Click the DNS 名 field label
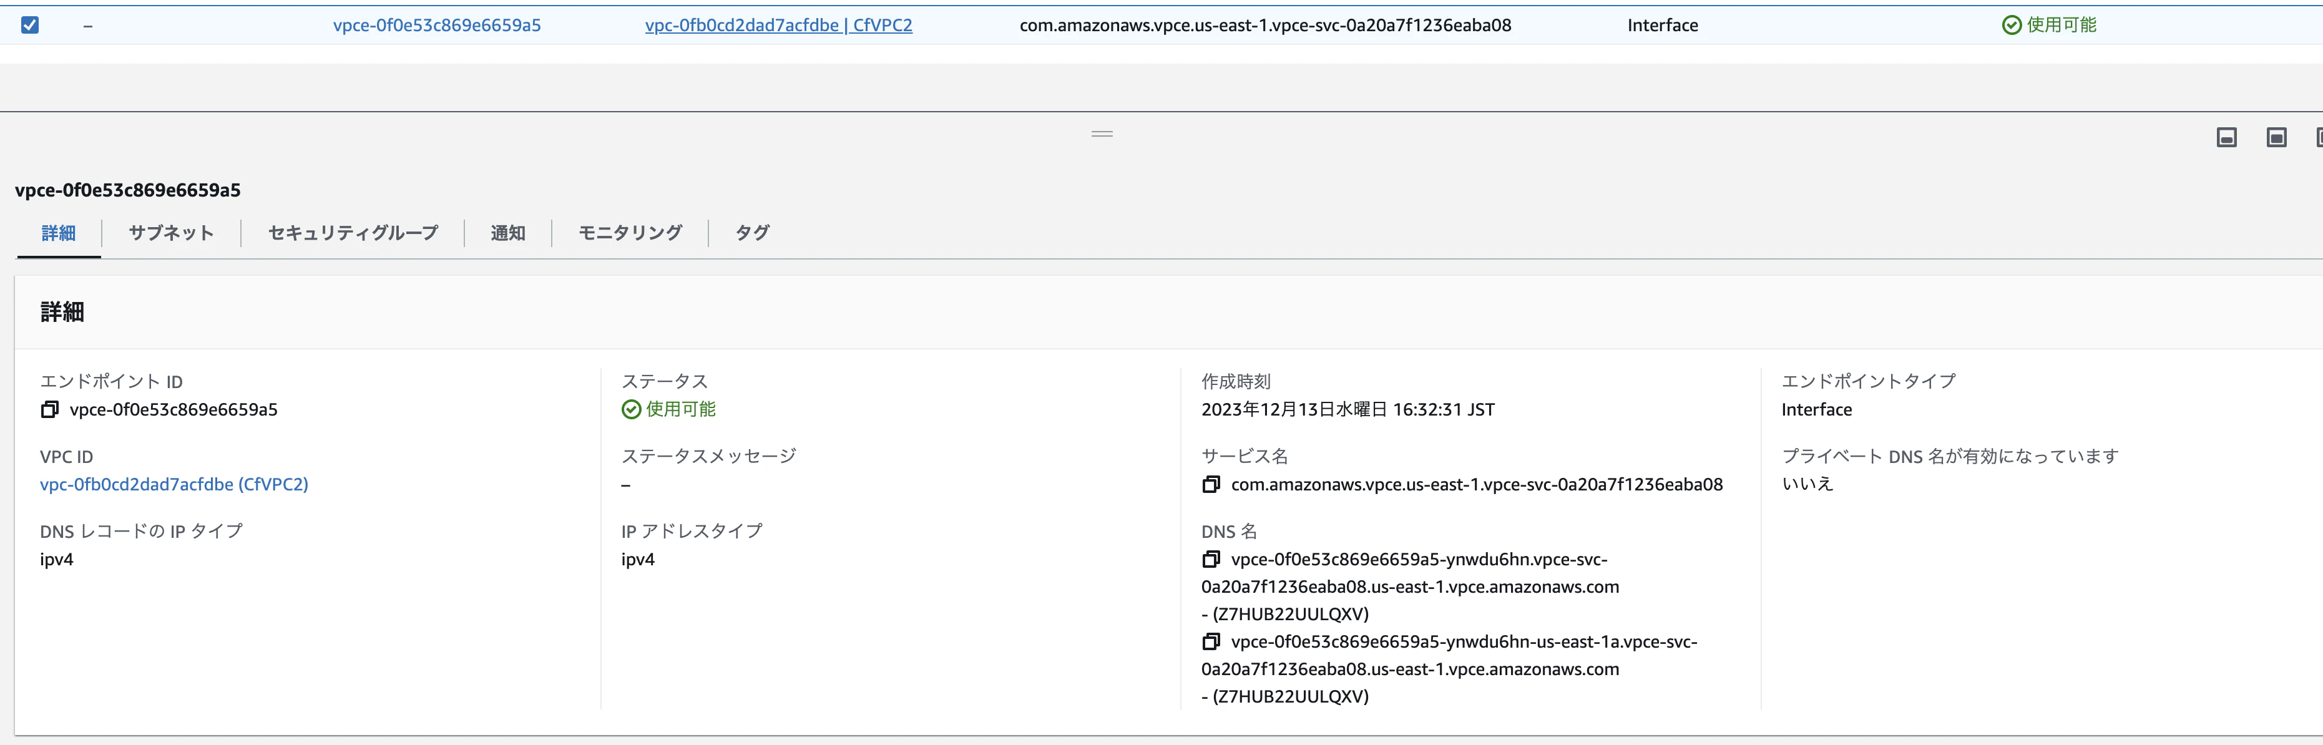Image resolution: width=2323 pixels, height=745 pixels. pyautogui.click(x=1229, y=531)
